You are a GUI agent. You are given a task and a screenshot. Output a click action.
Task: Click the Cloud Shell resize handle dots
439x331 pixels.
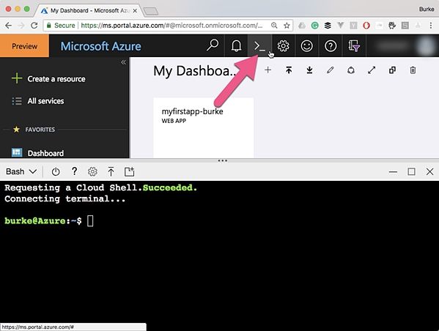click(x=223, y=160)
